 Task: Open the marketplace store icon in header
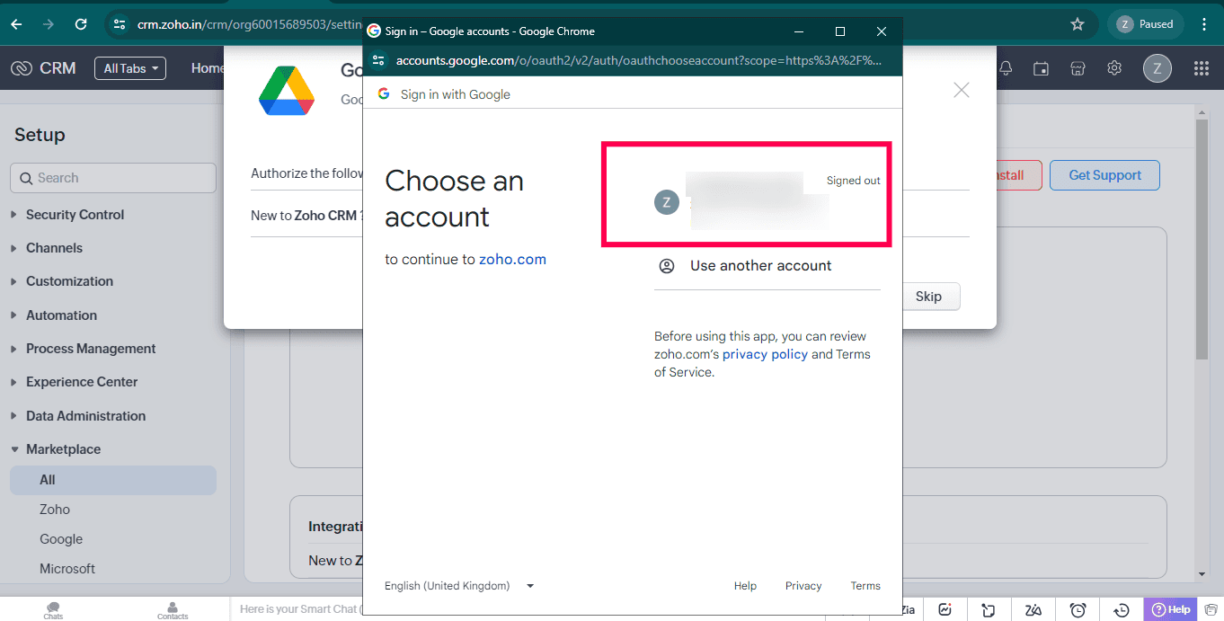tap(1078, 68)
